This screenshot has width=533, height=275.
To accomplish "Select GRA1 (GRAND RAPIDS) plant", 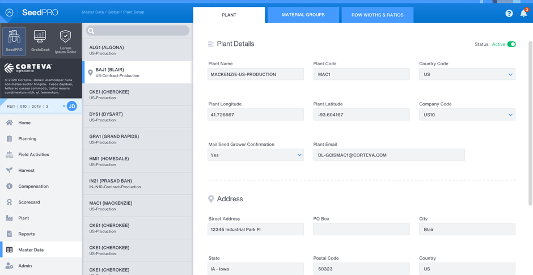I will [137, 139].
